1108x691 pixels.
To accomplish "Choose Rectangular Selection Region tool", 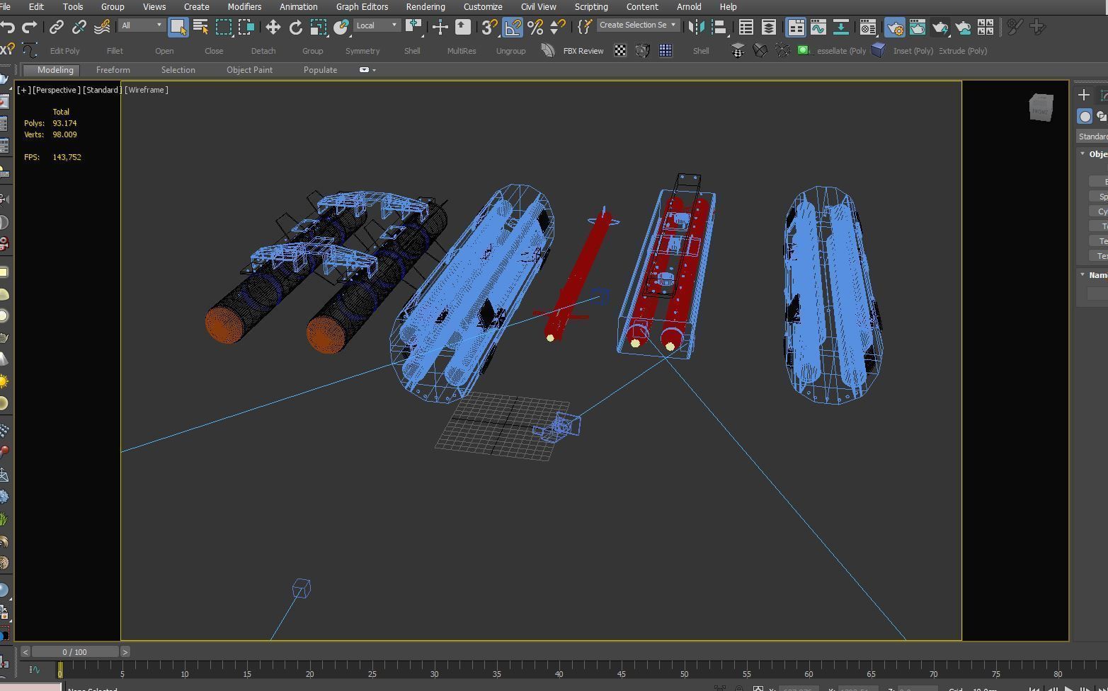I will point(224,27).
